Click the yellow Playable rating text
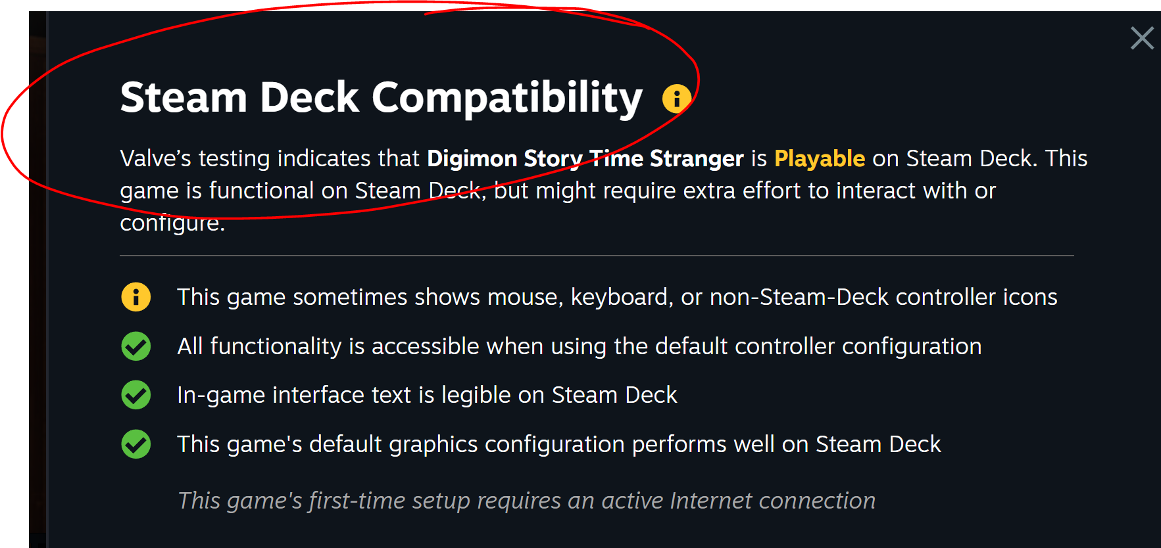 click(819, 158)
